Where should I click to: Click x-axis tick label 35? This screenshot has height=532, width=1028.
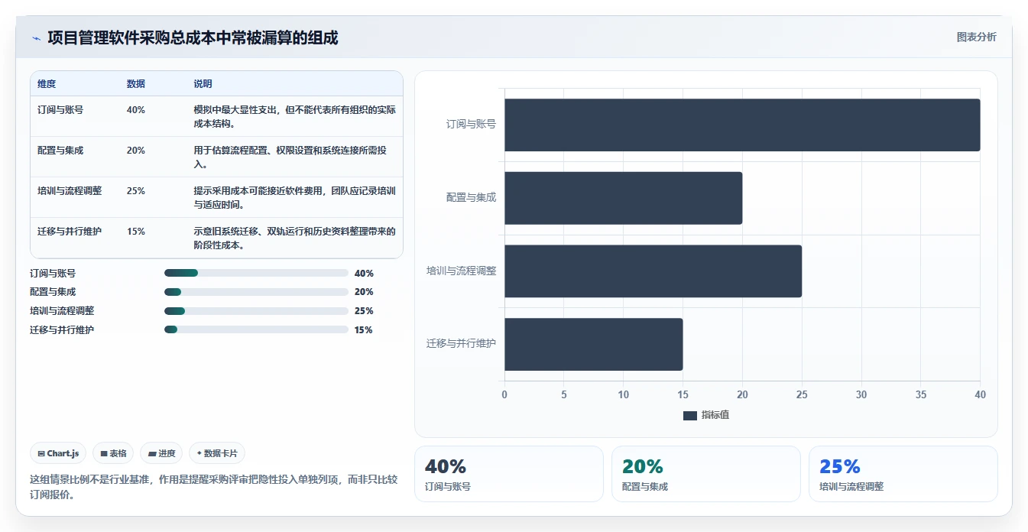click(921, 395)
